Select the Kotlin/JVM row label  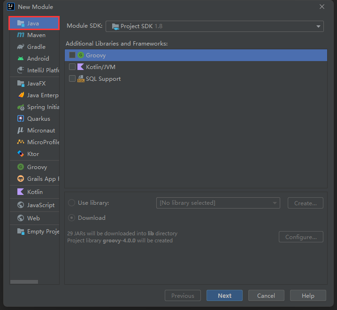pos(100,67)
